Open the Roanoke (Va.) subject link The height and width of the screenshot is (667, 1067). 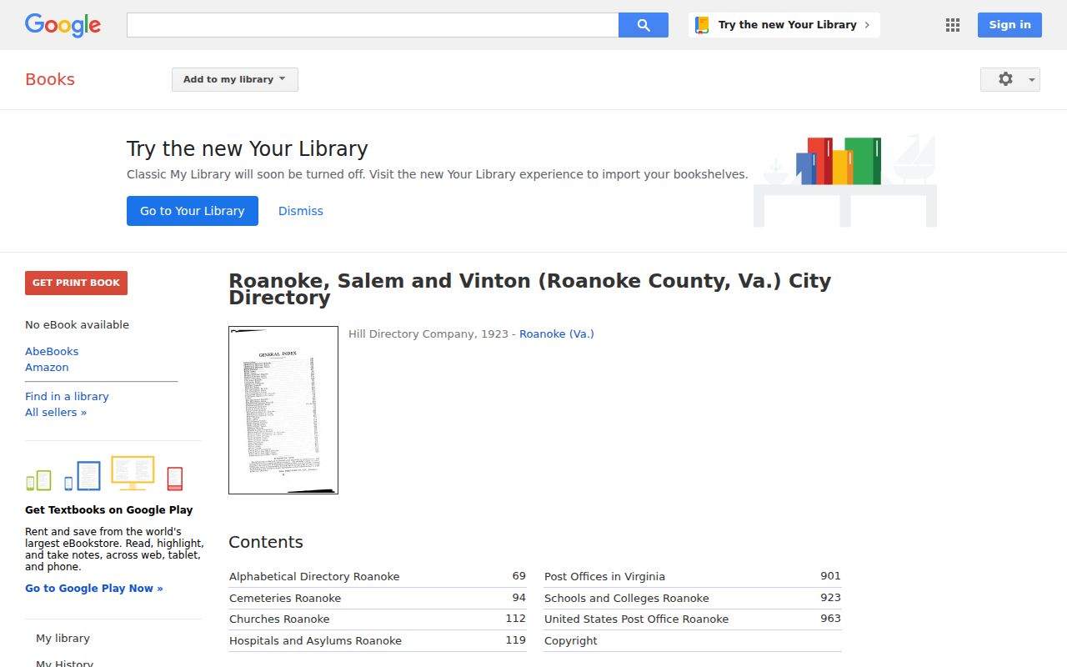tap(557, 333)
